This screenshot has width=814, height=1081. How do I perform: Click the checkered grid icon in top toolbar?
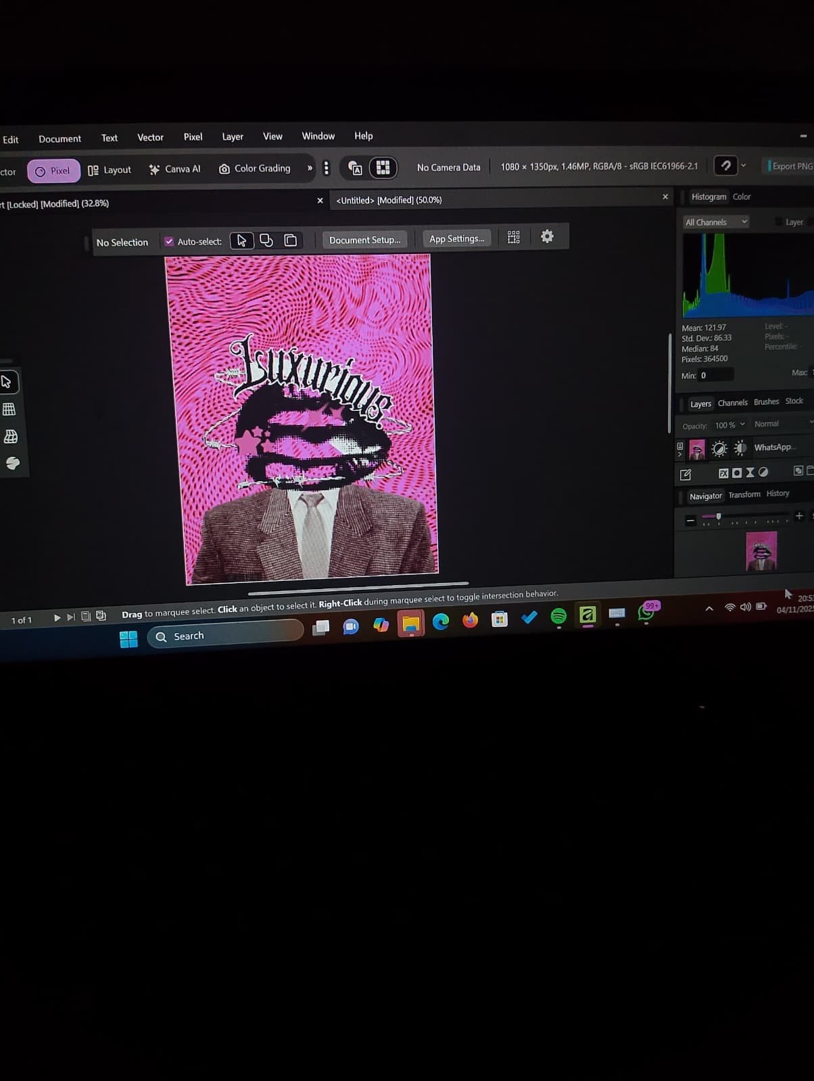(x=383, y=168)
